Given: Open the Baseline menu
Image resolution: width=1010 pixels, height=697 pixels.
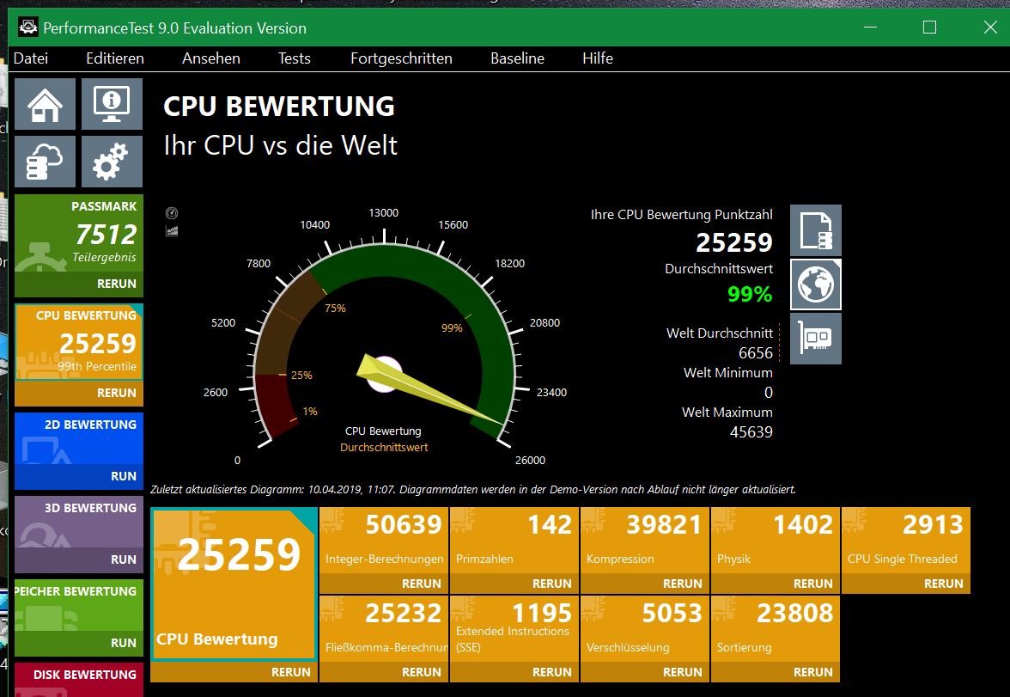Looking at the screenshot, I should pos(517,58).
